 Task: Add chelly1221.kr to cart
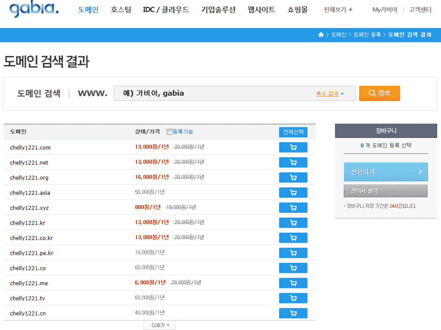293,223
